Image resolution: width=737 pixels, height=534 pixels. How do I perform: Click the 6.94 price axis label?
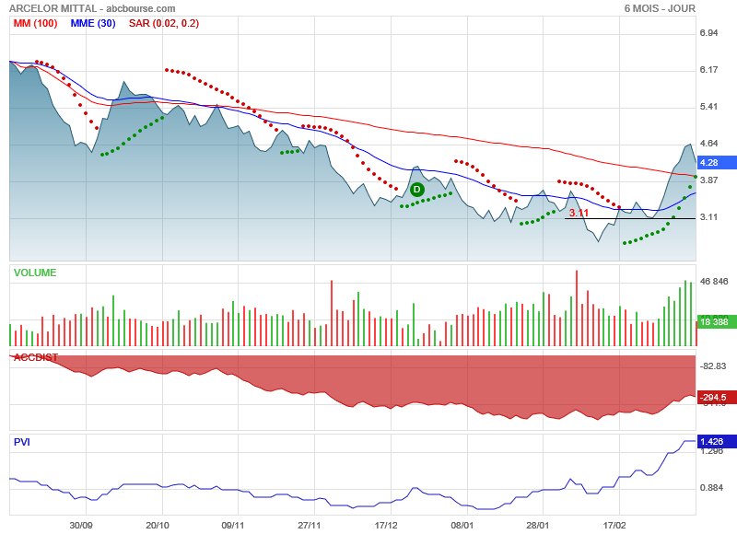(708, 33)
